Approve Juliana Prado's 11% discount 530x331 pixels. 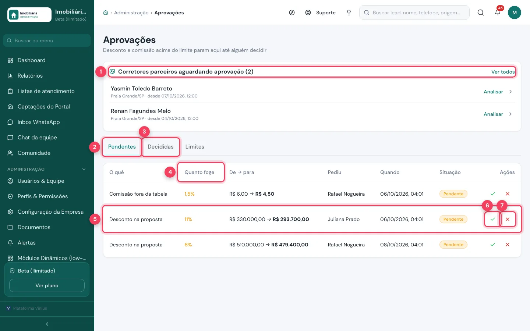[493, 219]
